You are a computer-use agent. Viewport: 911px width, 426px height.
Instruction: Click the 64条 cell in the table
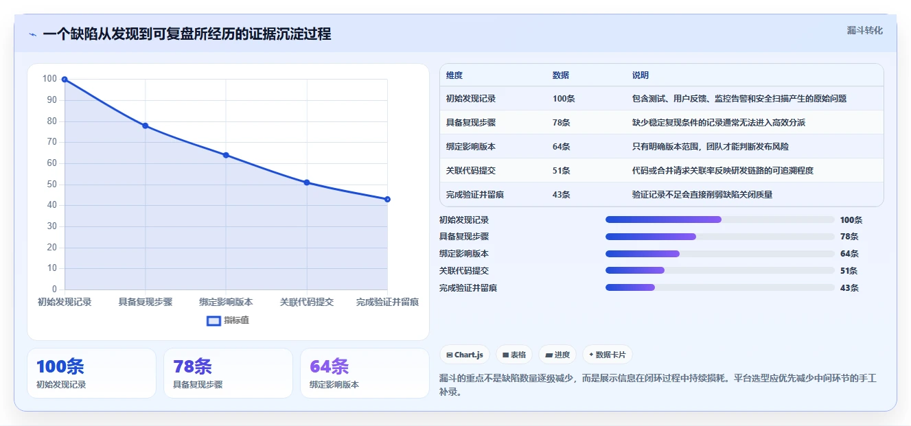[562, 147]
